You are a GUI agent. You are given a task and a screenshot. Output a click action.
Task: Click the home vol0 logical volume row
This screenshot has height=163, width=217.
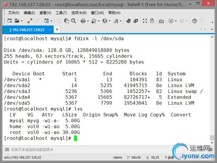[45, 126]
